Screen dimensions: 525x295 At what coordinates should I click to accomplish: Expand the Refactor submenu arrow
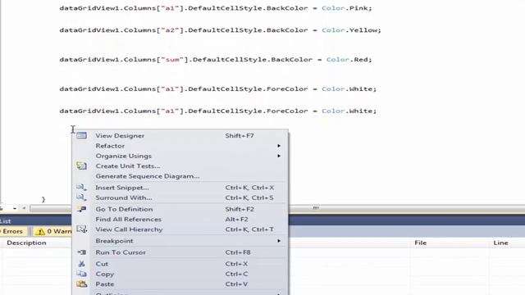pos(279,146)
